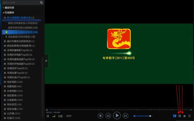Expand 本周热播电视剧Top10(10) list
This screenshot has width=194, height=121.
click(5, 59)
